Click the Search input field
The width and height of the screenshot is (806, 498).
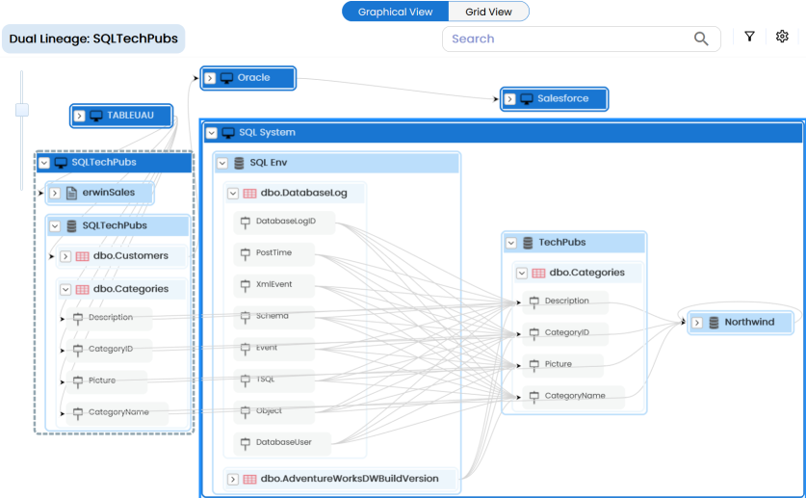click(582, 39)
